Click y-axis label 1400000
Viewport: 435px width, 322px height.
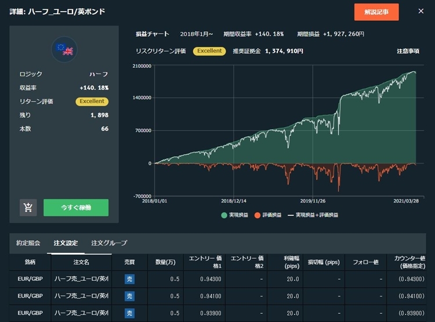[142, 97]
